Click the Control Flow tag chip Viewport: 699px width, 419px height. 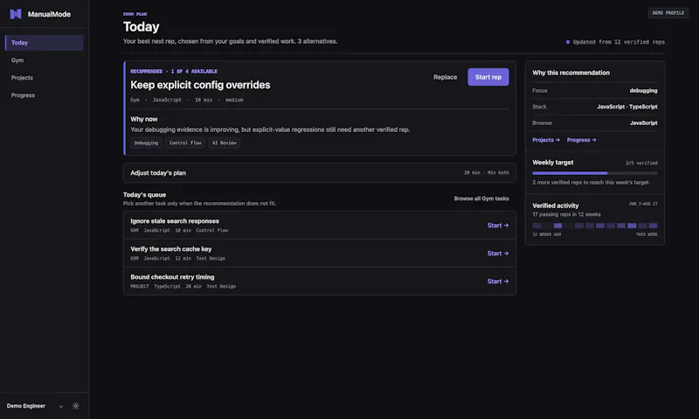click(x=185, y=143)
